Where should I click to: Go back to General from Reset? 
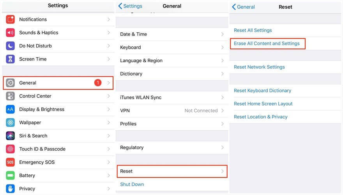coord(243,7)
